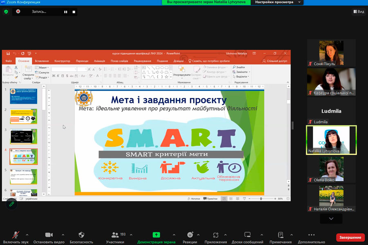The width and height of the screenshot is (368, 245).
Task: Open Доски сообщений whiteboards icon
Action: [247, 235]
